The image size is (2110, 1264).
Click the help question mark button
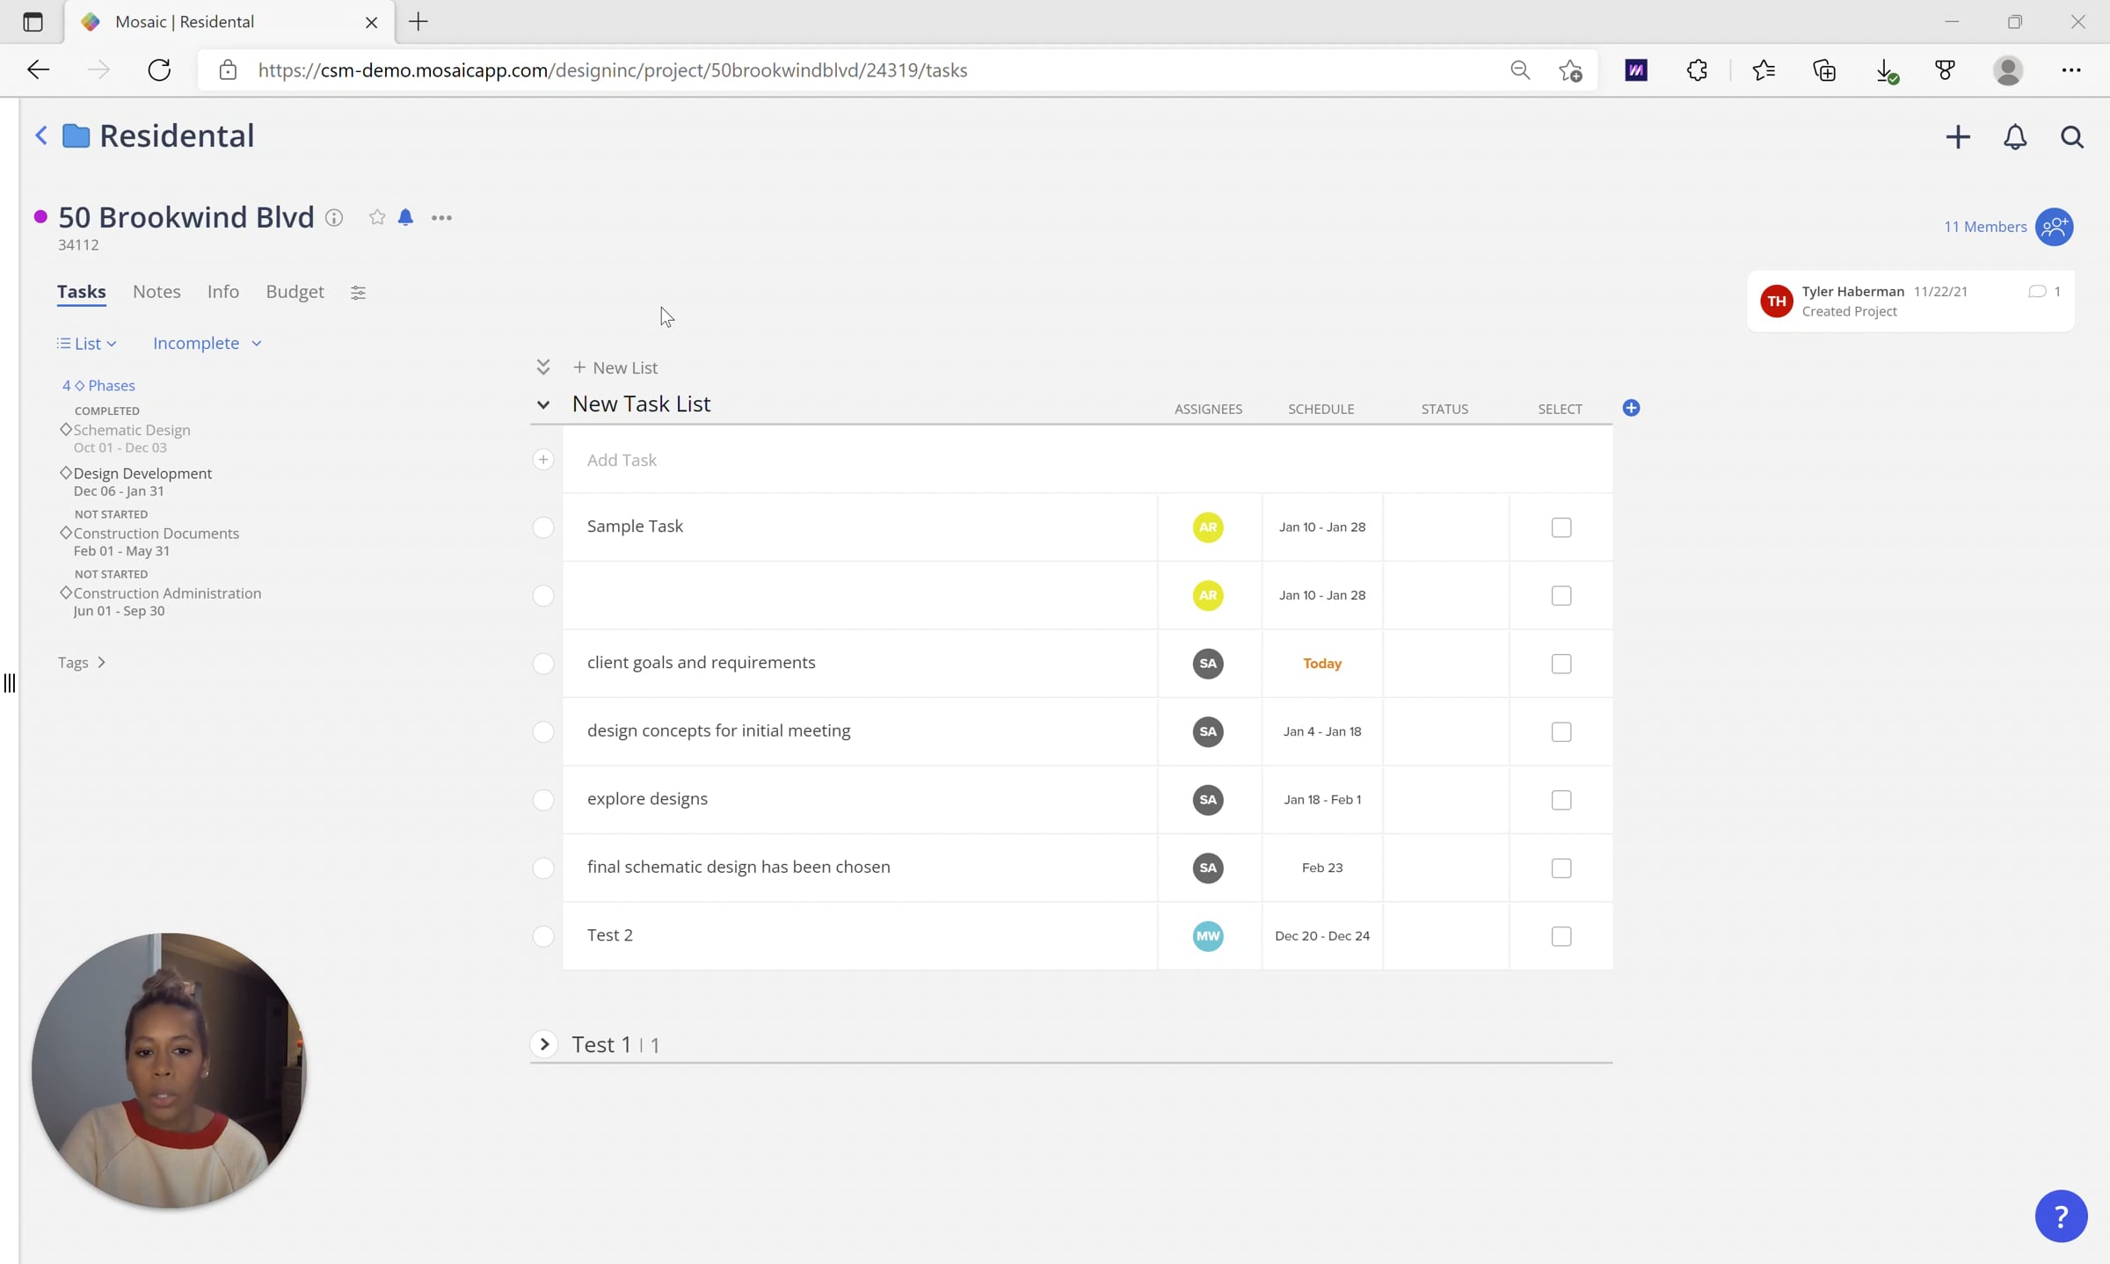(x=2061, y=1216)
